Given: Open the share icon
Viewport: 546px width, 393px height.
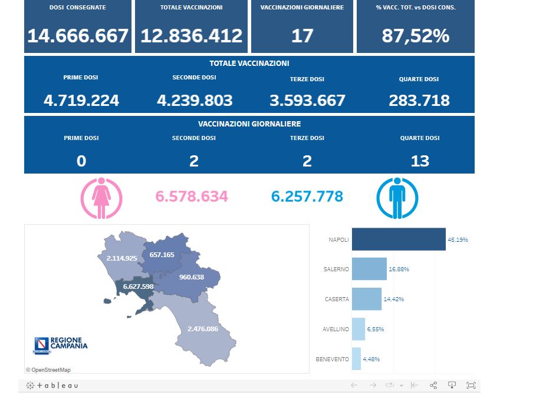Looking at the screenshot, I should [433, 385].
